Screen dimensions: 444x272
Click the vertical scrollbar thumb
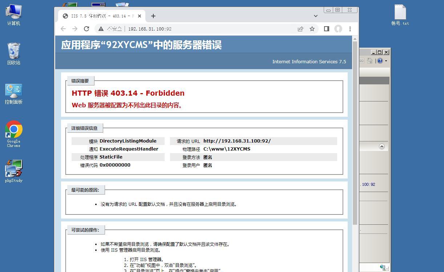(x=355, y=133)
